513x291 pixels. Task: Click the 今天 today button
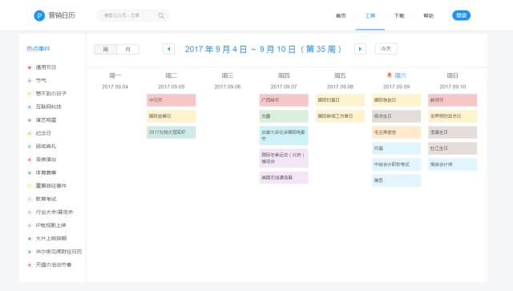tap(386, 49)
